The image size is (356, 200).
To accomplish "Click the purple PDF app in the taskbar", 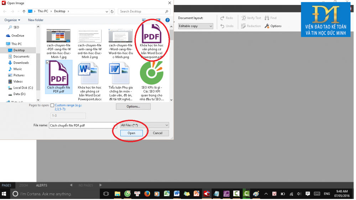I will [x=226, y=194].
